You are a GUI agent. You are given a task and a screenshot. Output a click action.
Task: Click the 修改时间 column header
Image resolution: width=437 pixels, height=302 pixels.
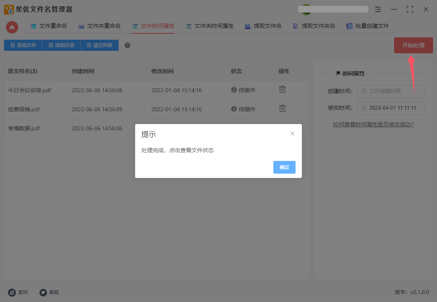[162, 71]
